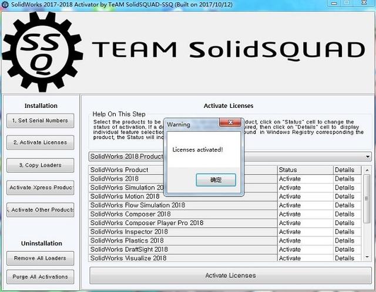The height and width of the screenshot is (292, 376).
Task: Minimize the Activator window
Action: coord(334,3)
